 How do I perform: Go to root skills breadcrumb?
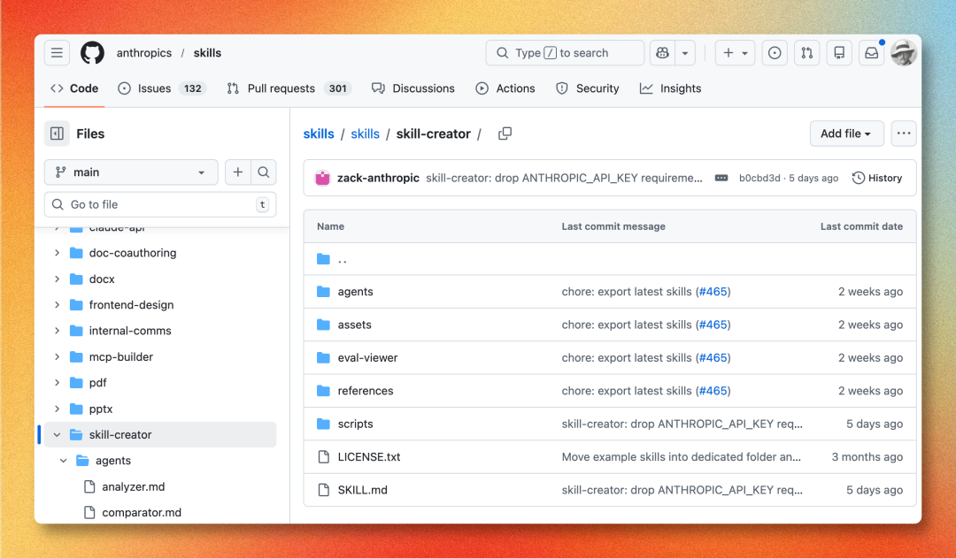[x=319, y=134]
